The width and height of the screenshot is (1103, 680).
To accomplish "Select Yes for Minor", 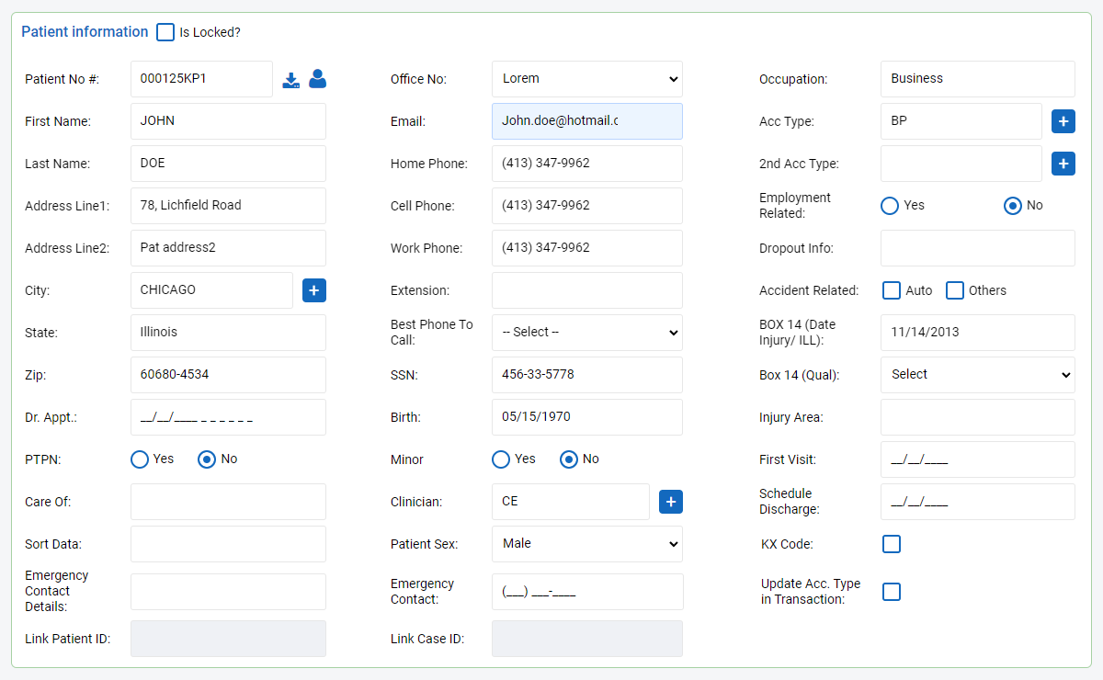I will (x=500, y=459).
